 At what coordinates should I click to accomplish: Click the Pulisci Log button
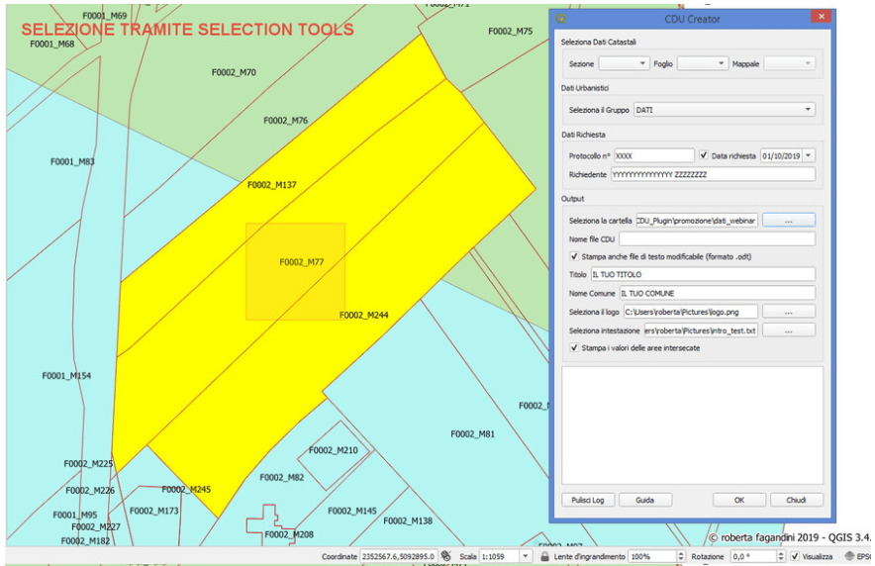[x=587, y=500]
